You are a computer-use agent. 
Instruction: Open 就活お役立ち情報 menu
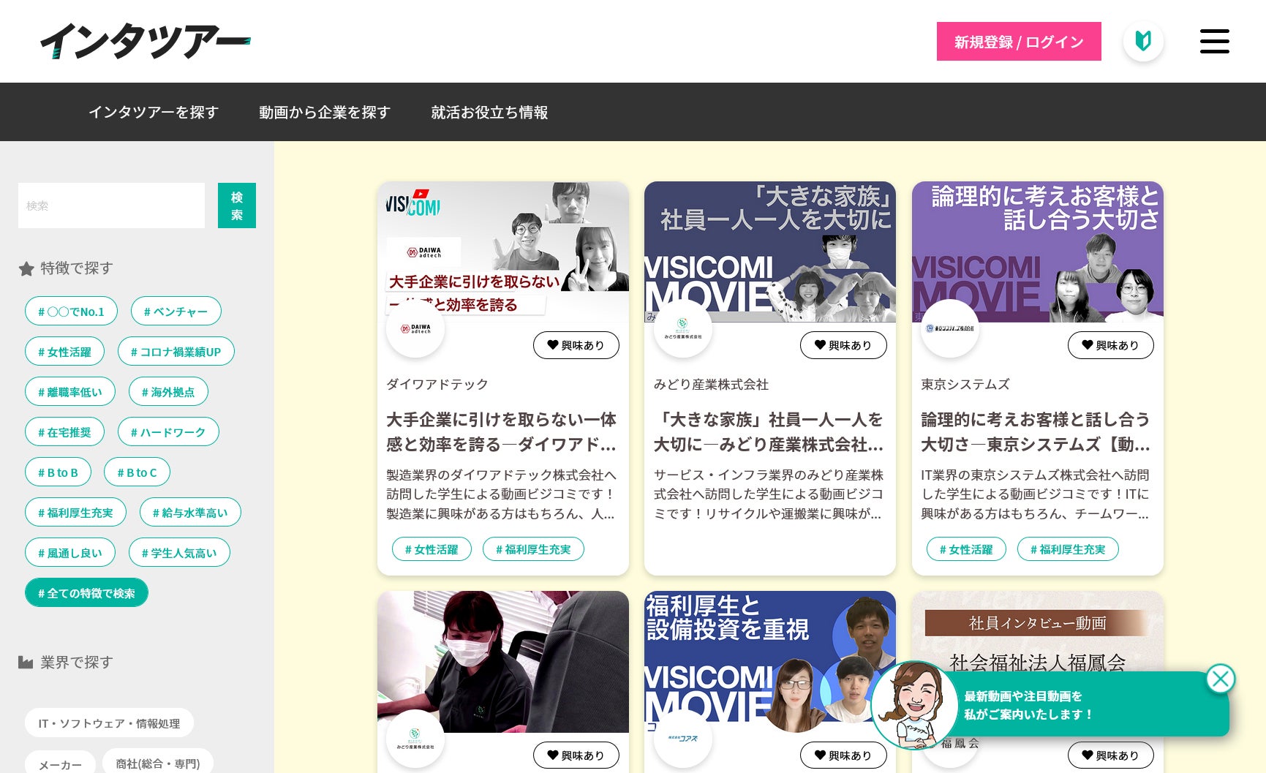click(x=489, y=112)
